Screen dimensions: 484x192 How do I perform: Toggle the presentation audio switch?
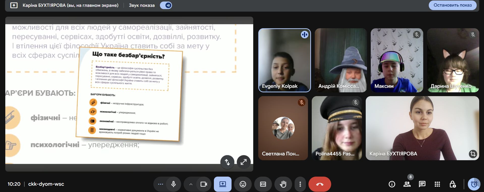166,5
